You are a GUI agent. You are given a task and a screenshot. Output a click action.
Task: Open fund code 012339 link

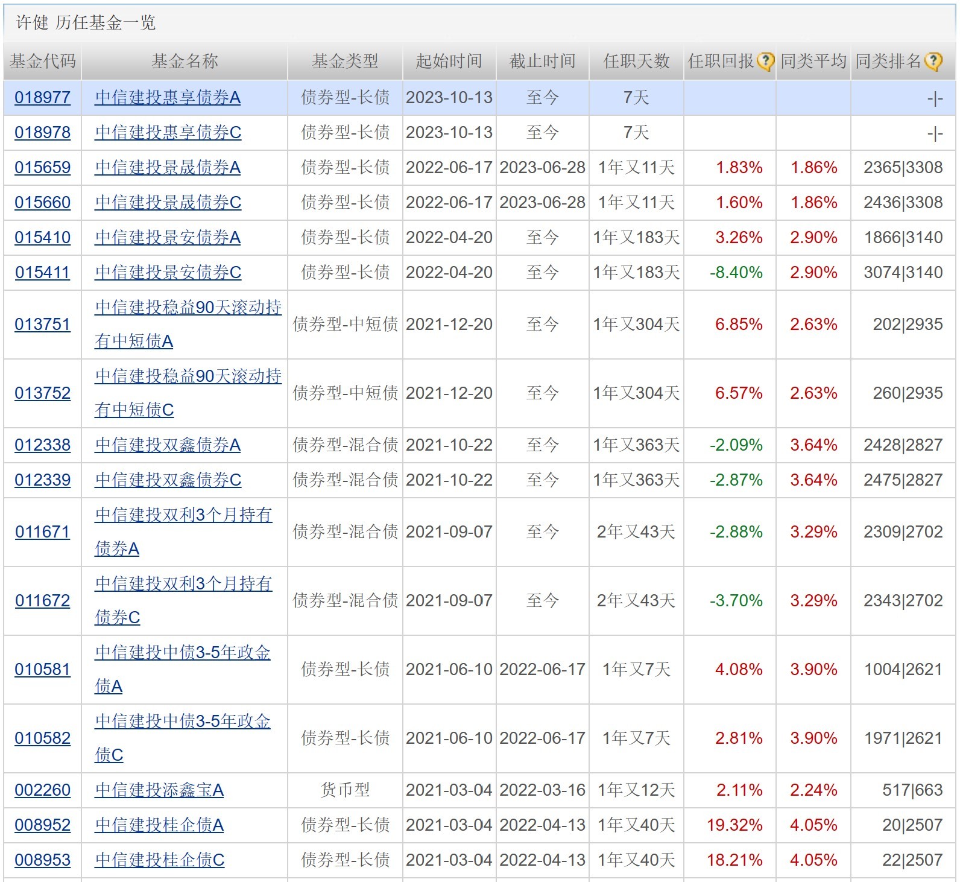(42, 480)
